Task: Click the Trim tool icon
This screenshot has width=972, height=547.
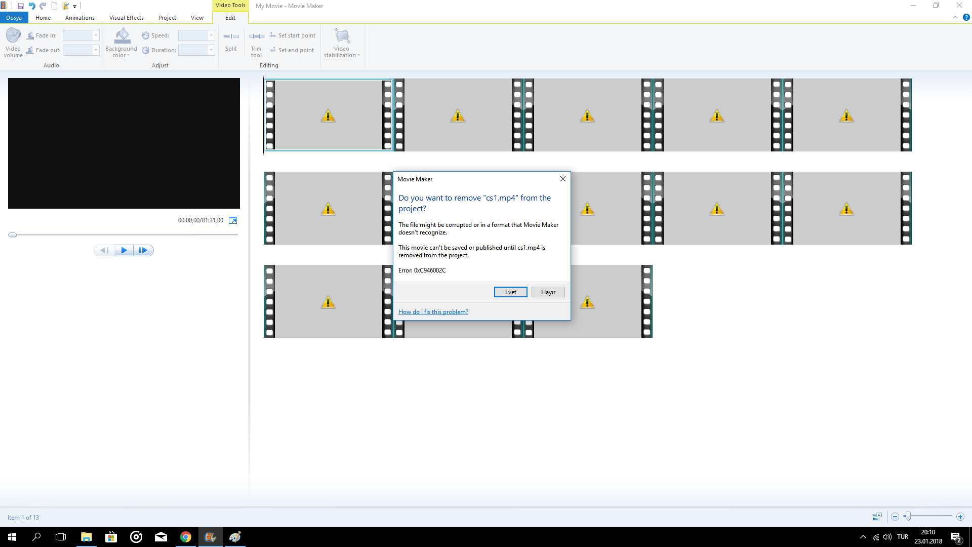Action: point(256,36)
